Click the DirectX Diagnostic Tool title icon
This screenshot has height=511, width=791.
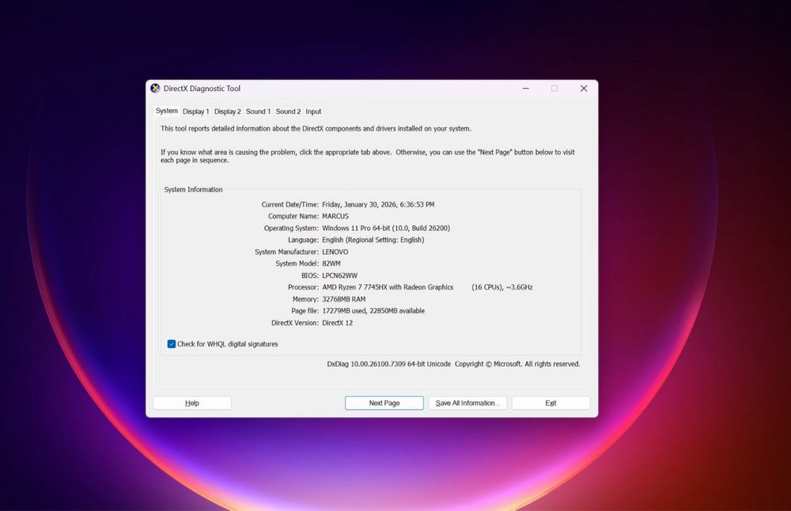155,89
